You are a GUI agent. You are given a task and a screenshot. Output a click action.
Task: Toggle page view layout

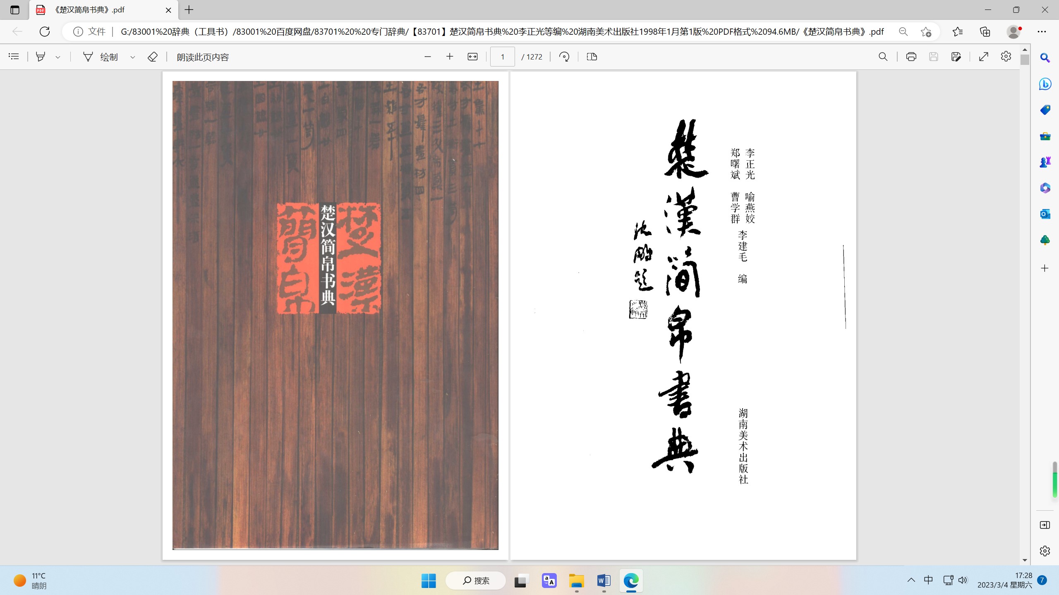(x=592, y=57)
